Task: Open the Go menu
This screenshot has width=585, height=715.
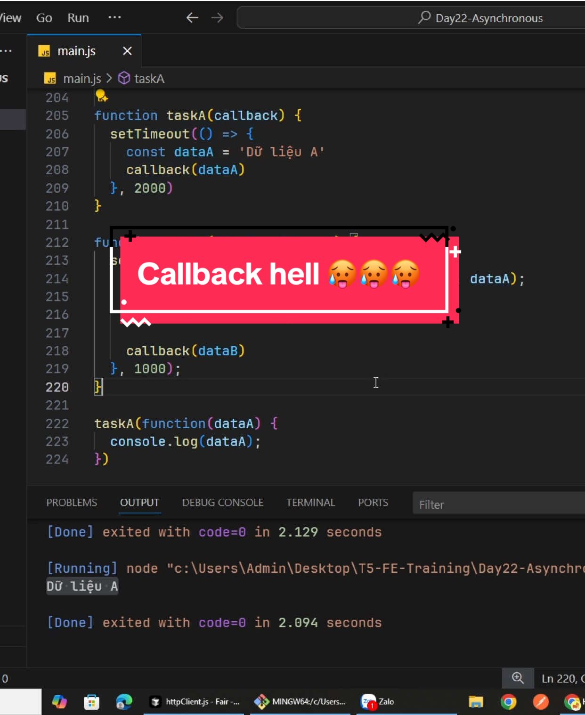Action: tap(44, 18)
